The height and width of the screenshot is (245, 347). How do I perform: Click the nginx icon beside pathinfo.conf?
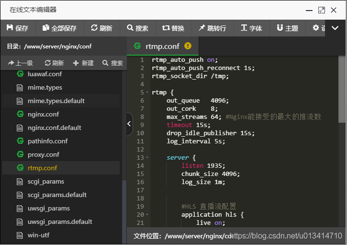click(x=20, y=141)
